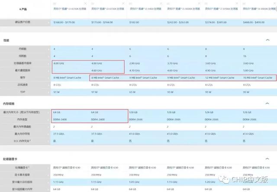277x192 pixels.
Task: Remove the i5-9400 processor column
Action: click(x=161, y=3)
